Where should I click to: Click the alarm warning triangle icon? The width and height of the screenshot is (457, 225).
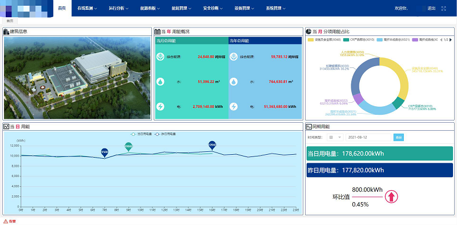pos(5,221)
